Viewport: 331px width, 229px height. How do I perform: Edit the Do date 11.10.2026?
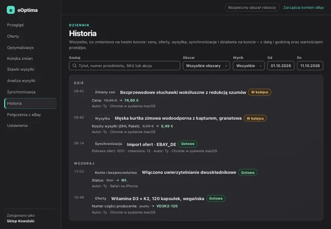(310, 66)
